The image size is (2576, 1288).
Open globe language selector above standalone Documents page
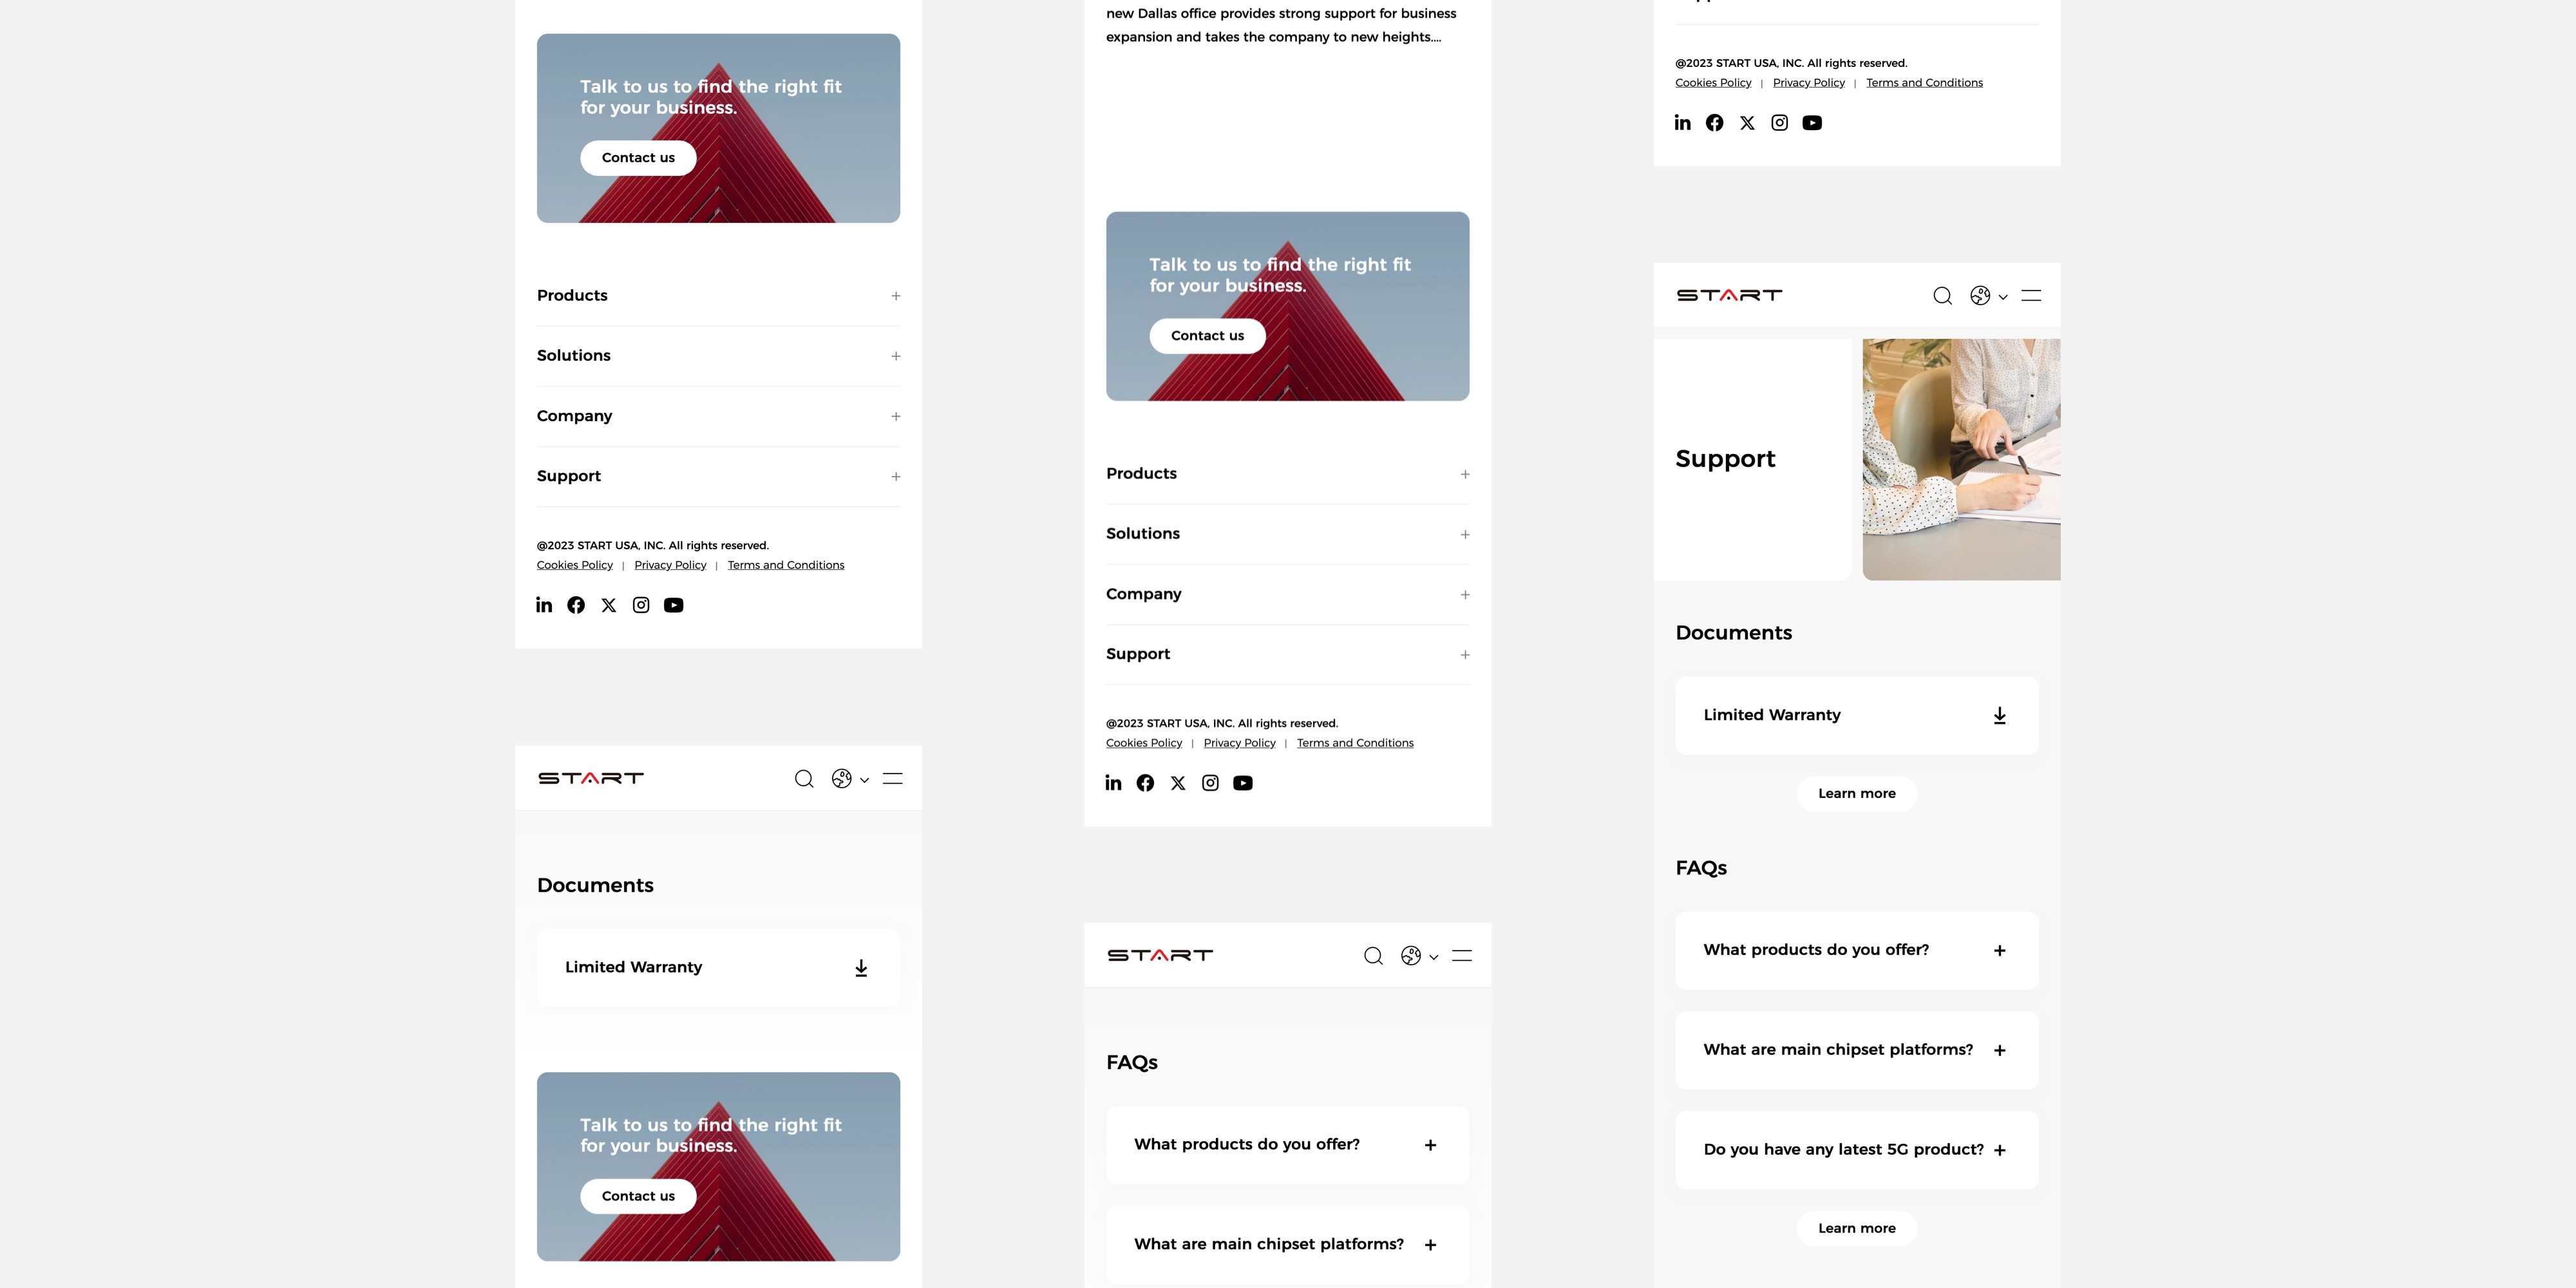pos(850,779)
